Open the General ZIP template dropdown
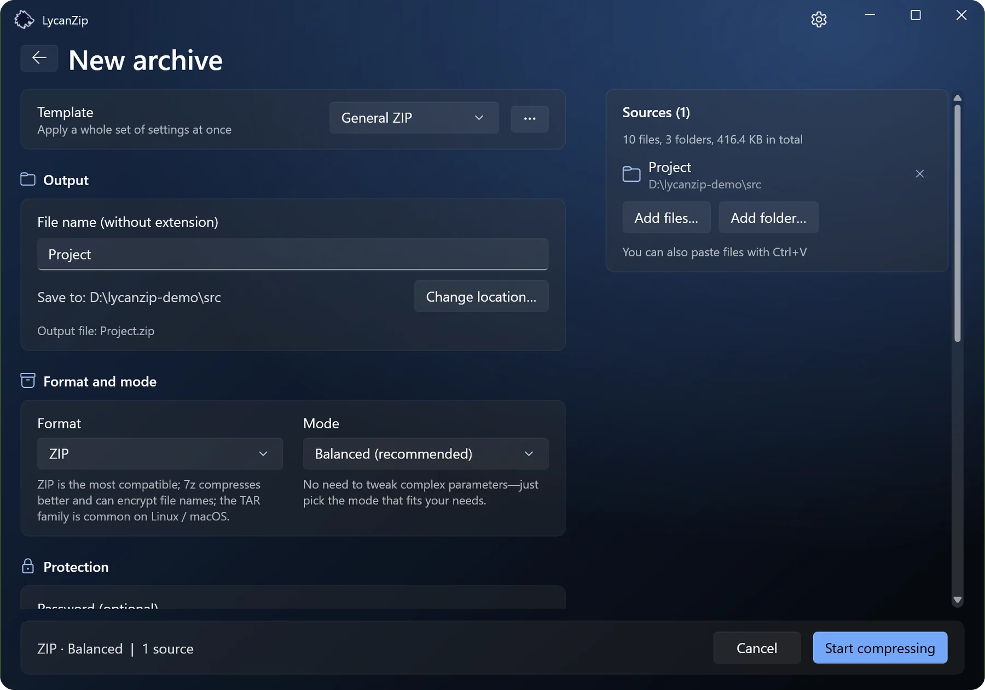The height and width of the screenshot is (690, 985). coord(414,118)
